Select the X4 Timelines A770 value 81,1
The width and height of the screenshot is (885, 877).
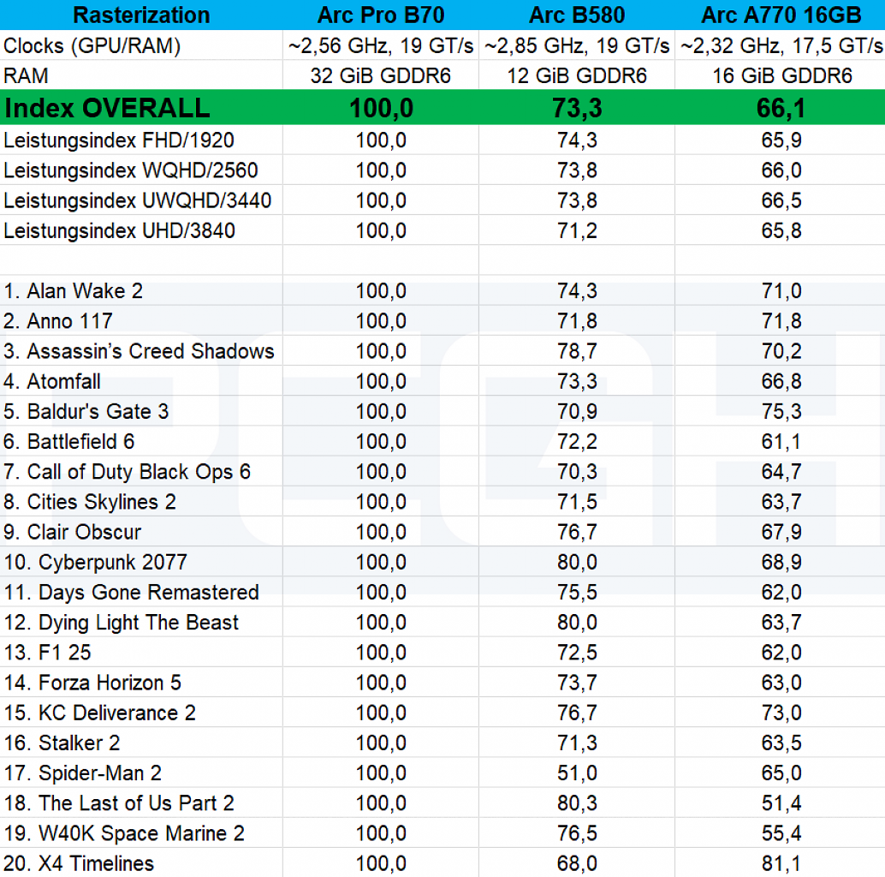click(x=781, y=863)
